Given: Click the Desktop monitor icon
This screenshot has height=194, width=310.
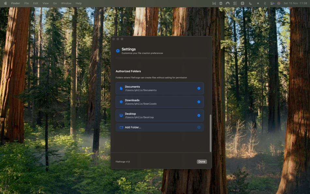Looking at the screenshot, I should click(x=121, y=115).
